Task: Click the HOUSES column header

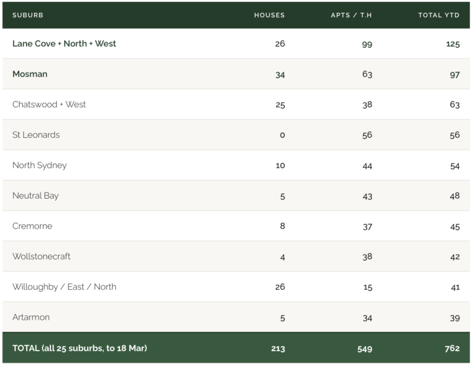Action: click(269, 15)
